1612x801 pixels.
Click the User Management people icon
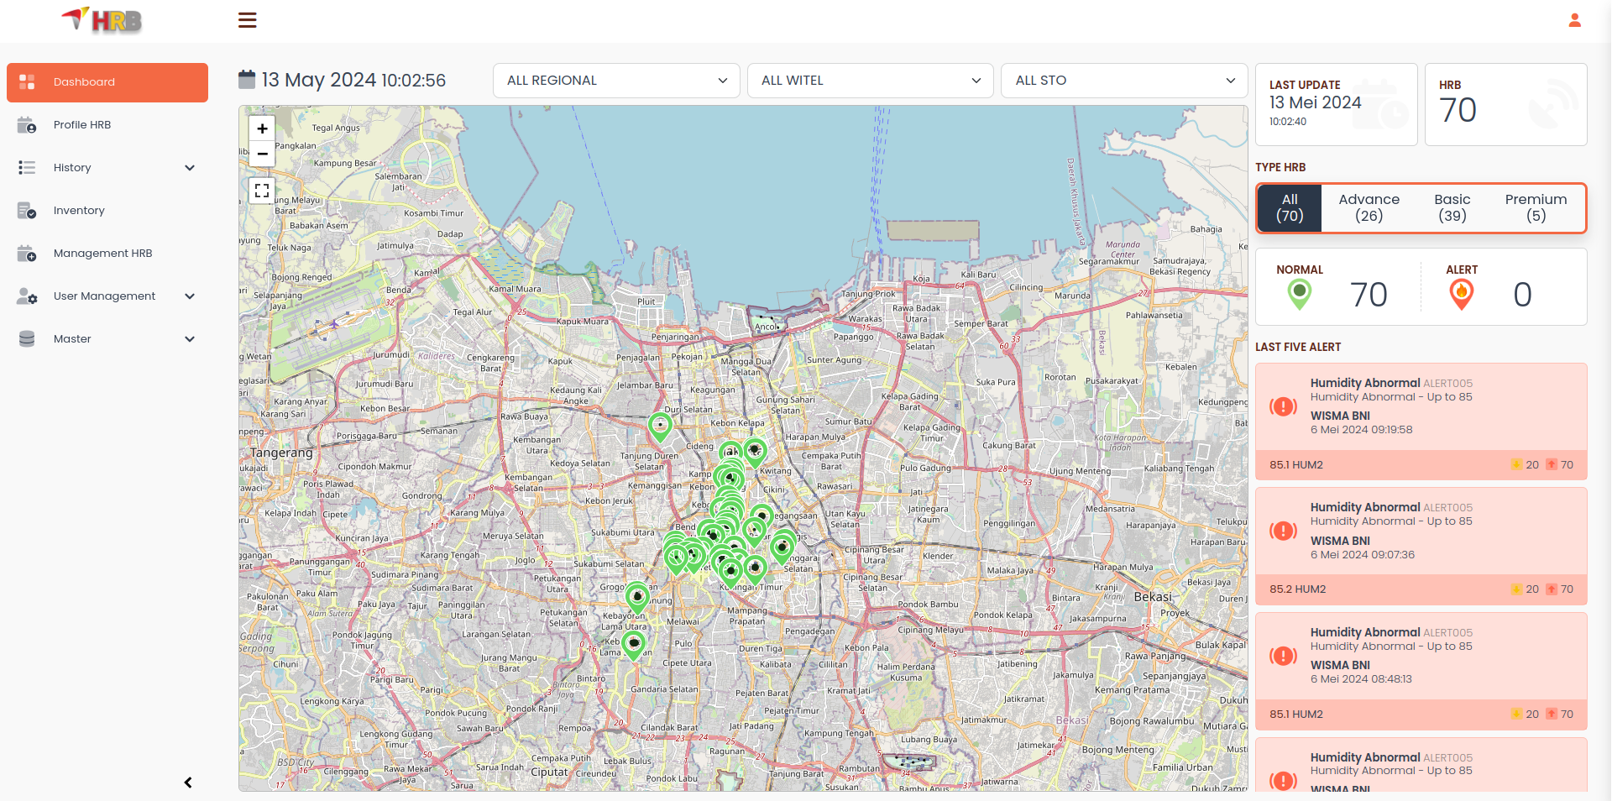click(27, 296)
